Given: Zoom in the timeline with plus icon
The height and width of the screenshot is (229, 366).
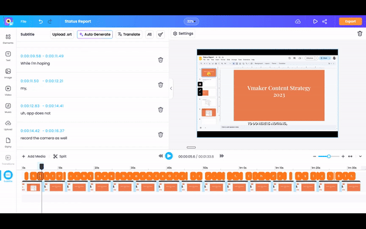Looking at the screenshot, I should [x=343, y=156].
